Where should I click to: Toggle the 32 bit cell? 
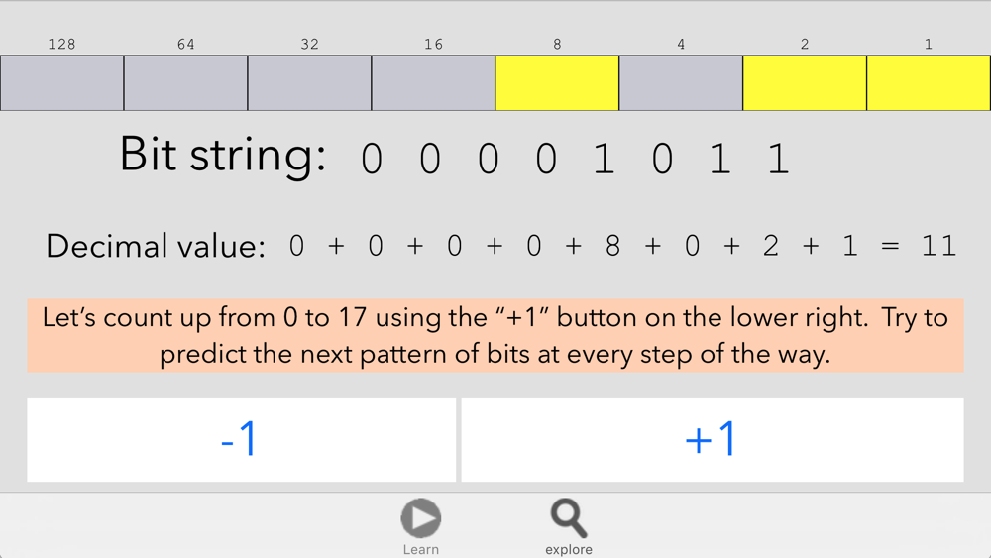point(309,83)
